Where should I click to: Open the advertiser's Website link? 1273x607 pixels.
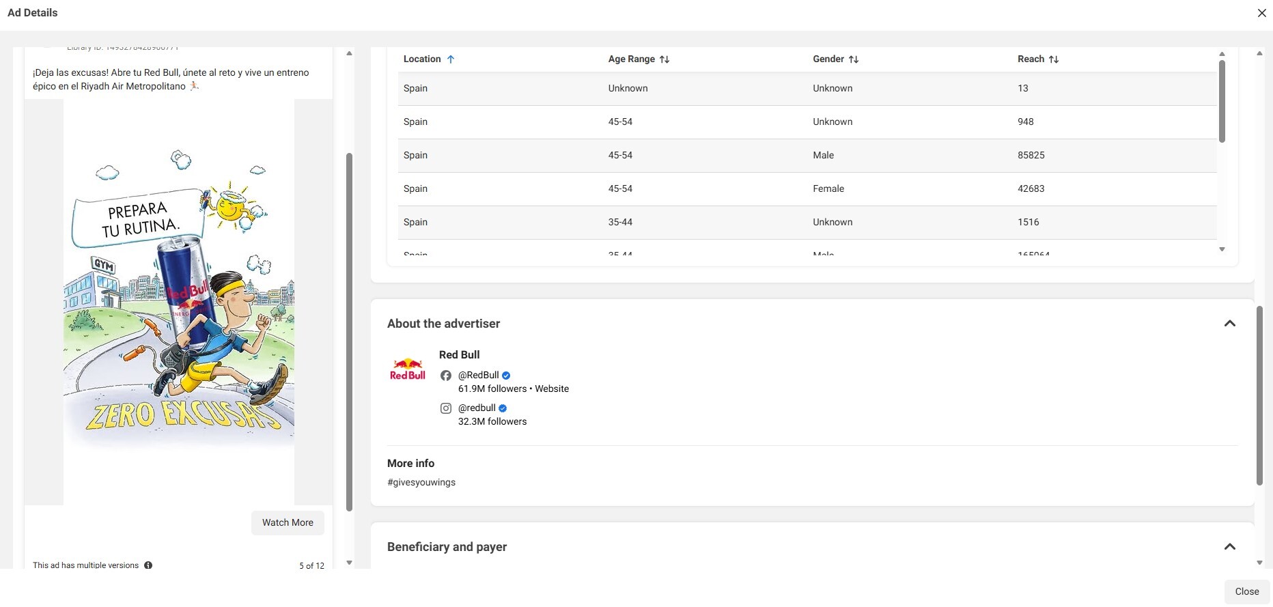[552, 389]
